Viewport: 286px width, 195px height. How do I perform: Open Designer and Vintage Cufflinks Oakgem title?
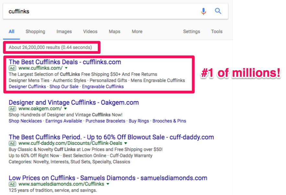[74, 102]
